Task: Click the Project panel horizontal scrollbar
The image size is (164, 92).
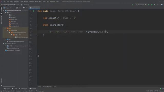Action: point(9,87)
